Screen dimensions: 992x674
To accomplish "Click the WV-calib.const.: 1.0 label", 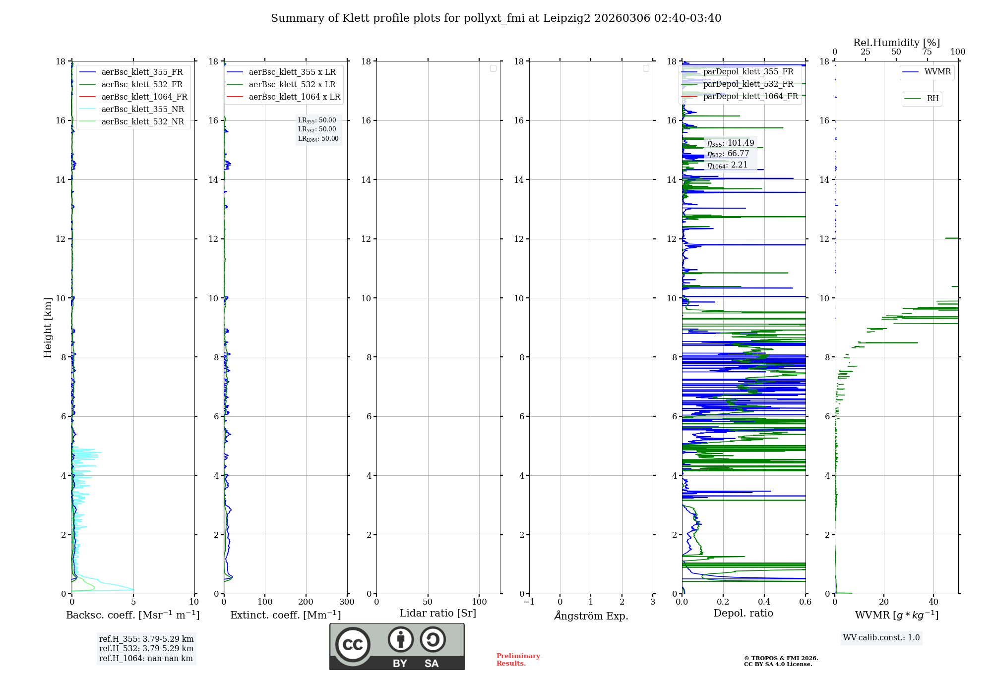I will 881,638.
